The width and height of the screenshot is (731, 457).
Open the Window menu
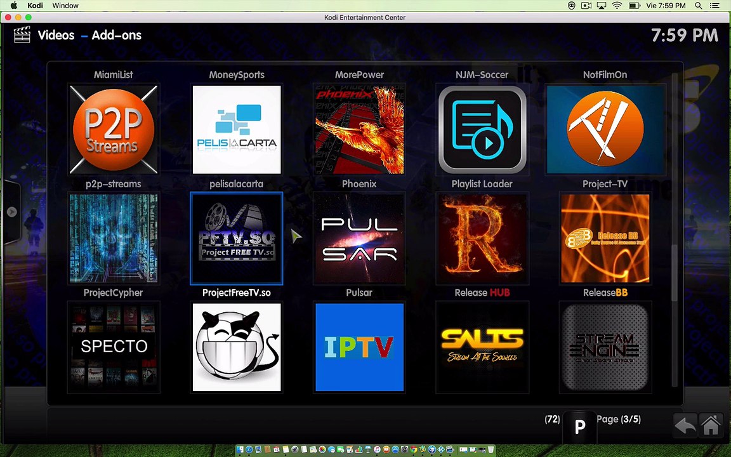(65, 6)
